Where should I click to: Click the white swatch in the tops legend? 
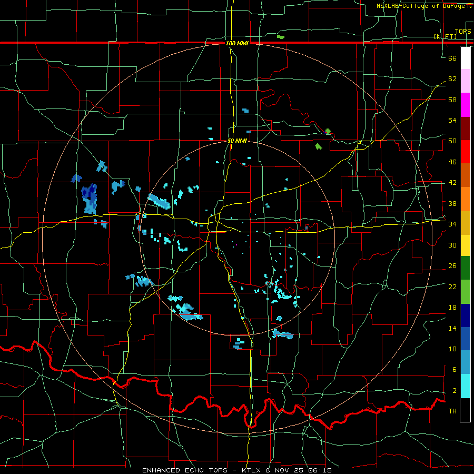(x=465, y=58)
